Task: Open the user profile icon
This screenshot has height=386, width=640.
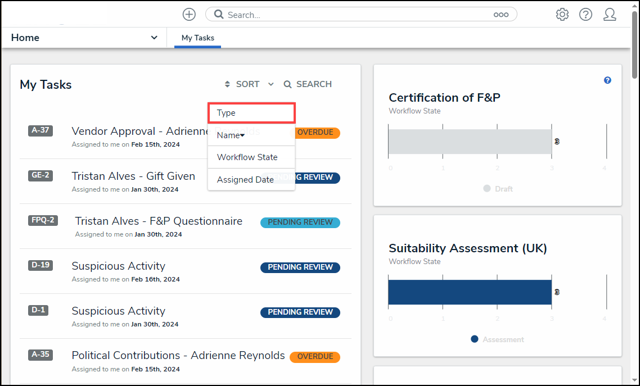Action: (610, 15)
